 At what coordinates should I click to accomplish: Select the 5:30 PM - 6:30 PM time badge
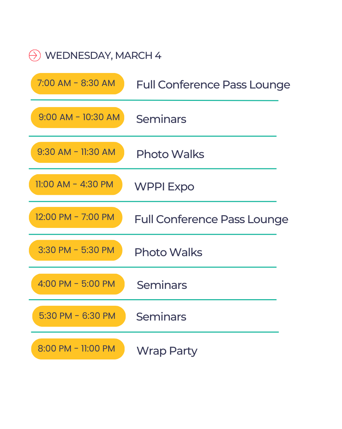tap(78, 316)
